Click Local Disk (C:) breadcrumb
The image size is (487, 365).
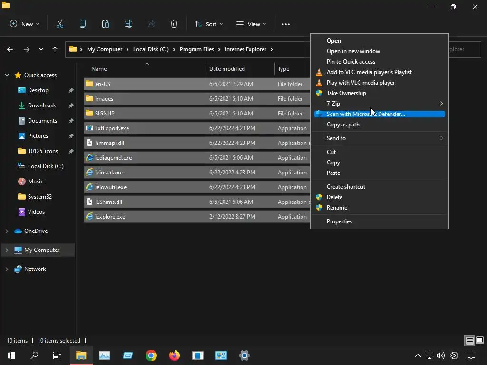click(x=151, y=49)
